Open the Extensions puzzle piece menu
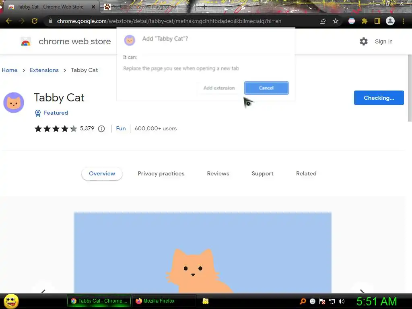 pos(365,21)
